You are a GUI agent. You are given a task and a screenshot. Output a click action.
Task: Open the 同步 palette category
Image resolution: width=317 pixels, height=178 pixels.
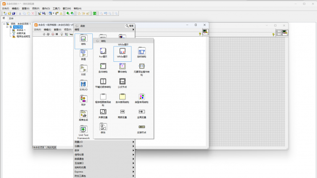[83, 100]
